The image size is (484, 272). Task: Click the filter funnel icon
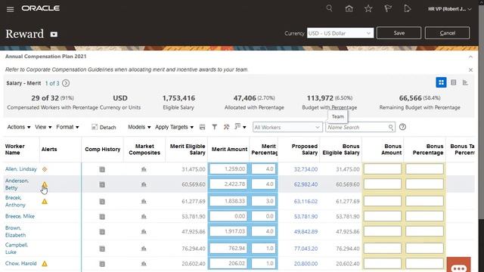(215, 127)
